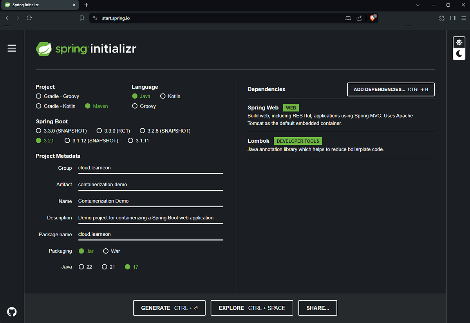Click the DEVELOPER TOOLS tag badge
The image size is (470, 323).
coord(298,141)
